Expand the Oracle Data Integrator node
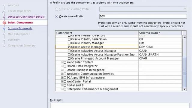 point(62,66)
